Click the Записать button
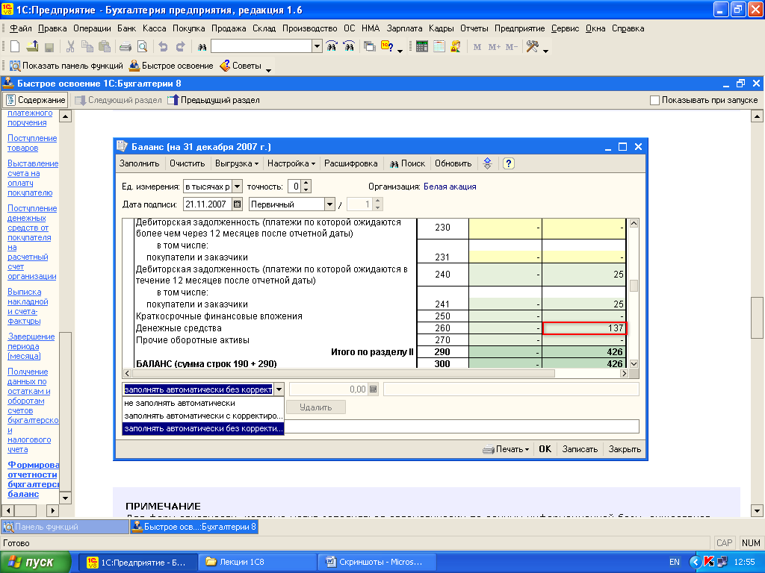 580,449
